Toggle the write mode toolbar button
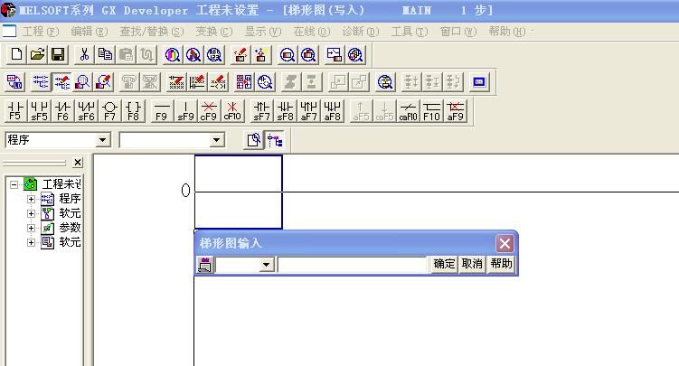The height and width of the screenshot is (366, 679). [62, 83]
